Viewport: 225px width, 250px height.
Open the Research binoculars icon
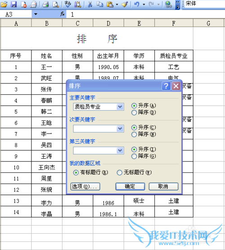pos(78,4)
